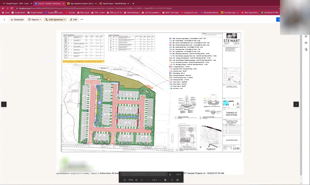The height and width of the screenshot is (185, 310).
Task: Star this file in the bottom toolbar
Action: click(x=170, y=174)
